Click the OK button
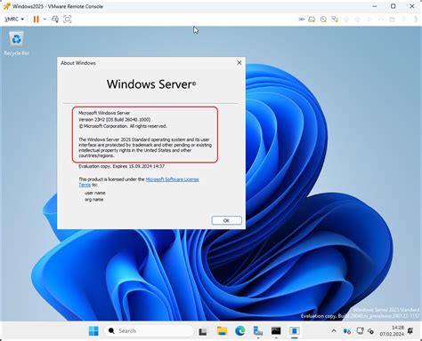Screen dimensions: 422x341 coord(227,220)
